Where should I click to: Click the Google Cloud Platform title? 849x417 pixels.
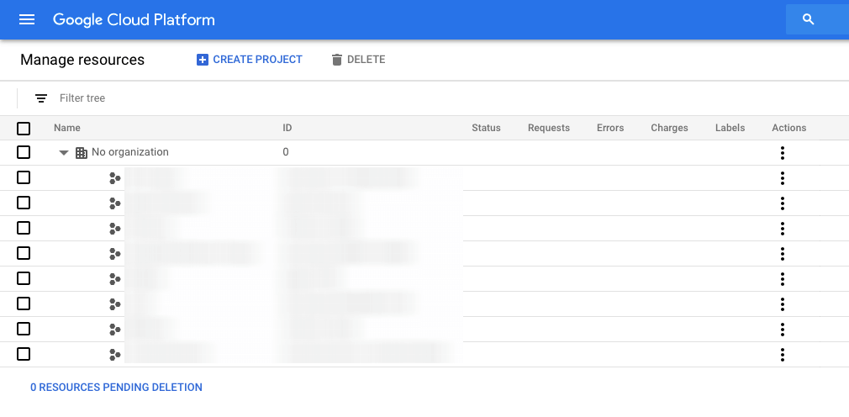pyautogui.click(x=134, y=19)
